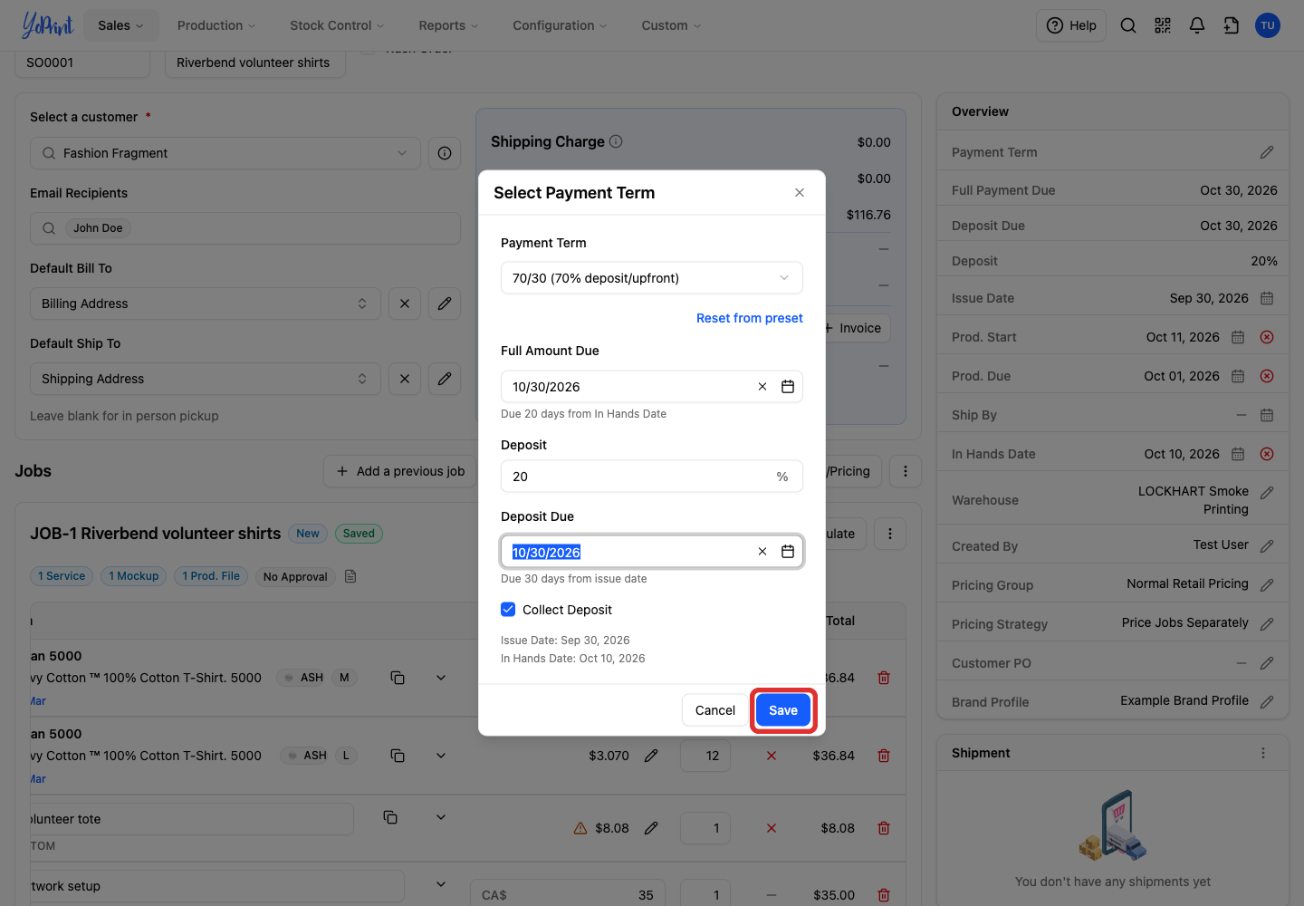Expand the ASH M line item row
Viewport: 1304px width, 906px height.
pos(441,678)
